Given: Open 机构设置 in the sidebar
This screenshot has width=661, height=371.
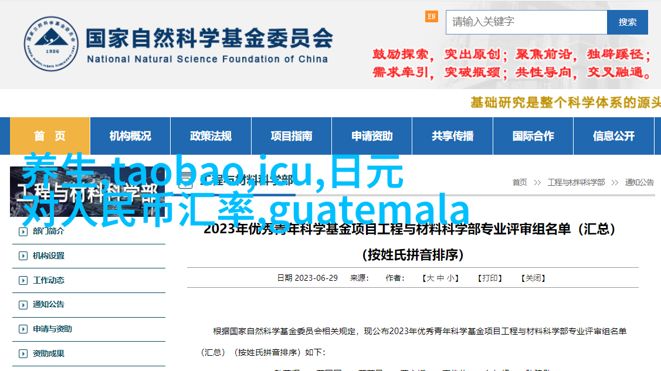Looking at the screenshot, I should (49, 256).
